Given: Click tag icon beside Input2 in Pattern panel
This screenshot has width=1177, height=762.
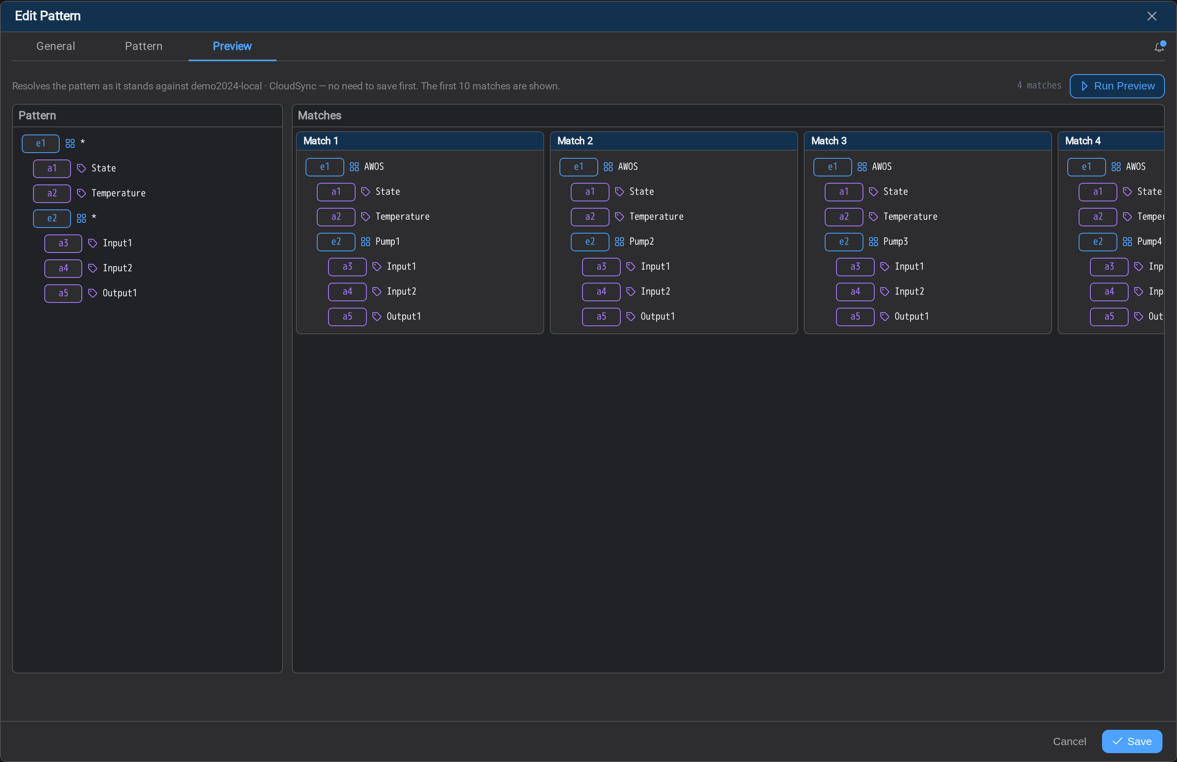Looking at the screenshot, I should click(x=92, y=268).
